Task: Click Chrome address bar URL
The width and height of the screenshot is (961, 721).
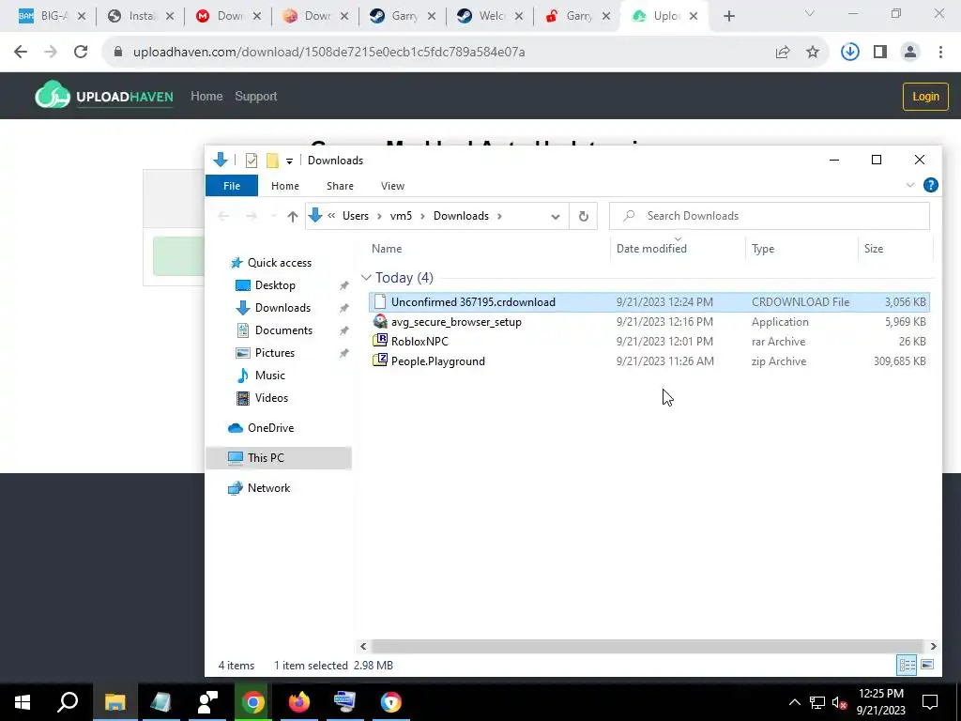Action: pos(328,53)
